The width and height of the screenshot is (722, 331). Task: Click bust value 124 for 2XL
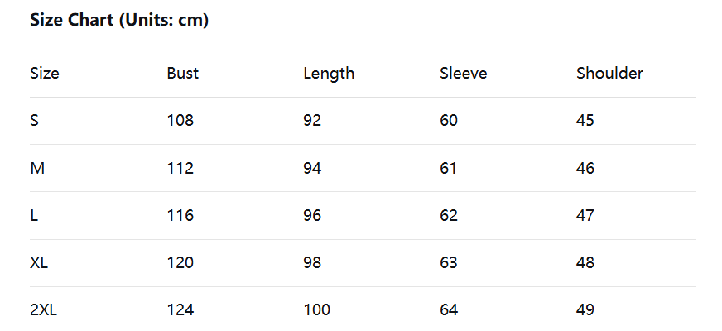coord(180,310)
